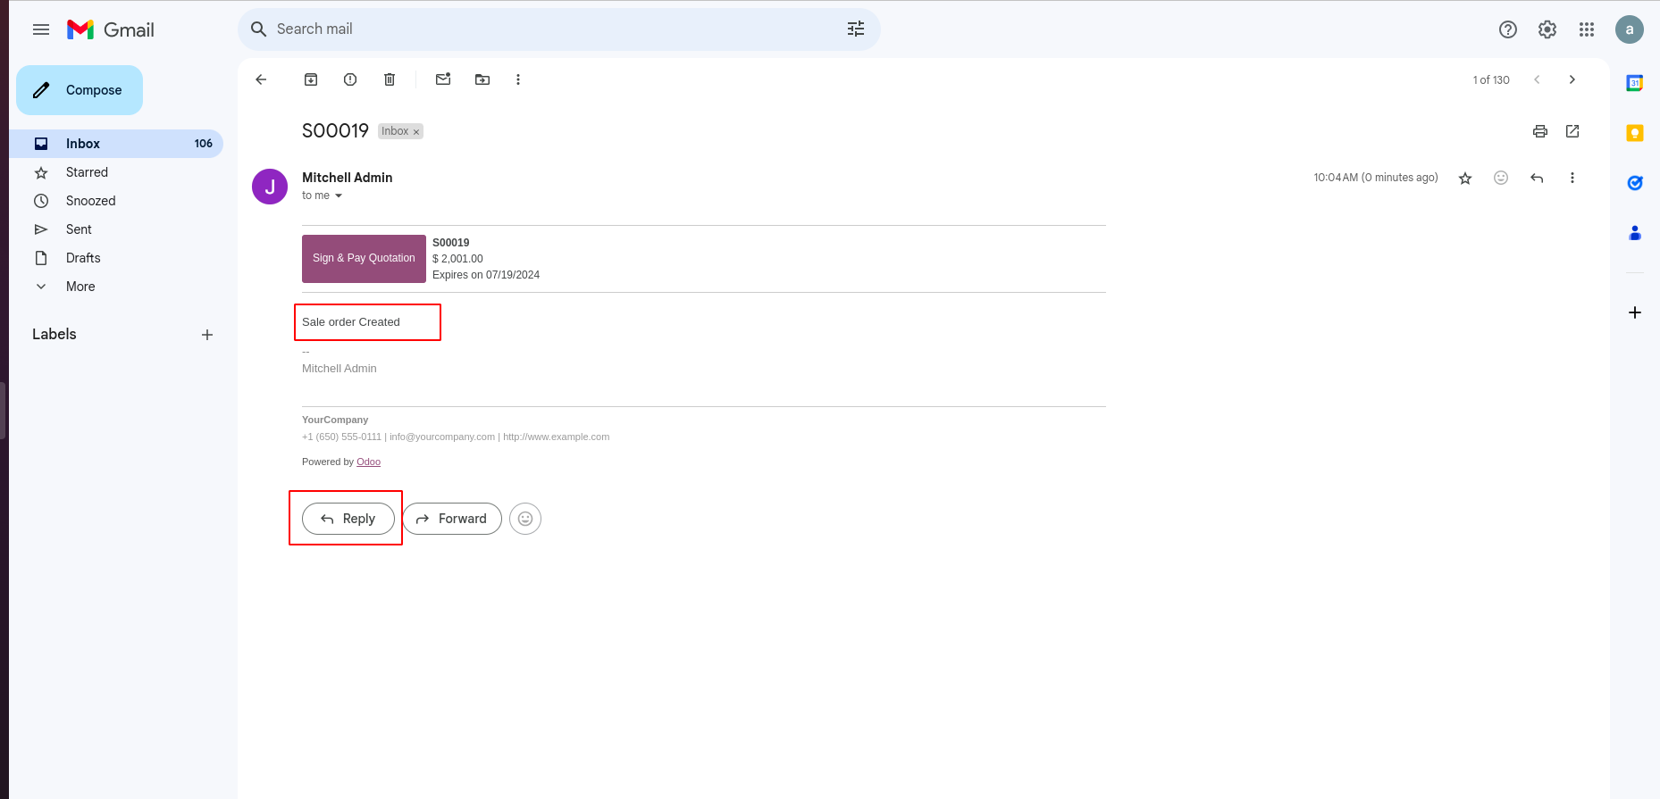This screenshot has height=799, width=1660.
Task: Open Google Contacts side panel
Action: click(1635, 233)
